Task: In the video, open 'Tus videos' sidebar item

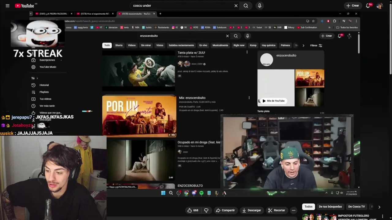Action: click(x=42, y=99)
